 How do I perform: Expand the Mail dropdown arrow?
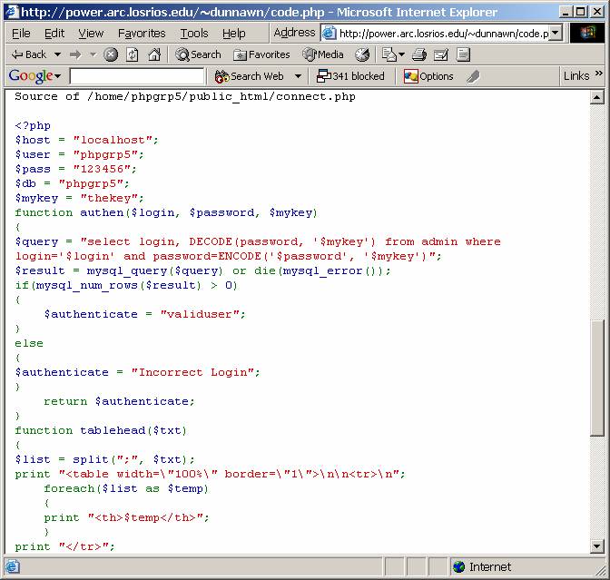[401, 54]
